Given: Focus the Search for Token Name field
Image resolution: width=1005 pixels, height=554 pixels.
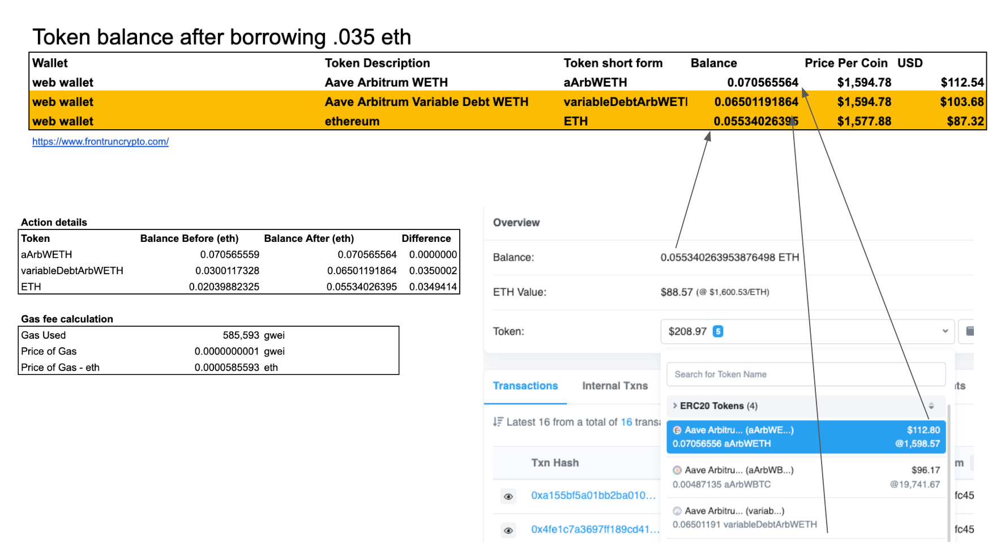Looking at the screenshot, I should 806,374.
